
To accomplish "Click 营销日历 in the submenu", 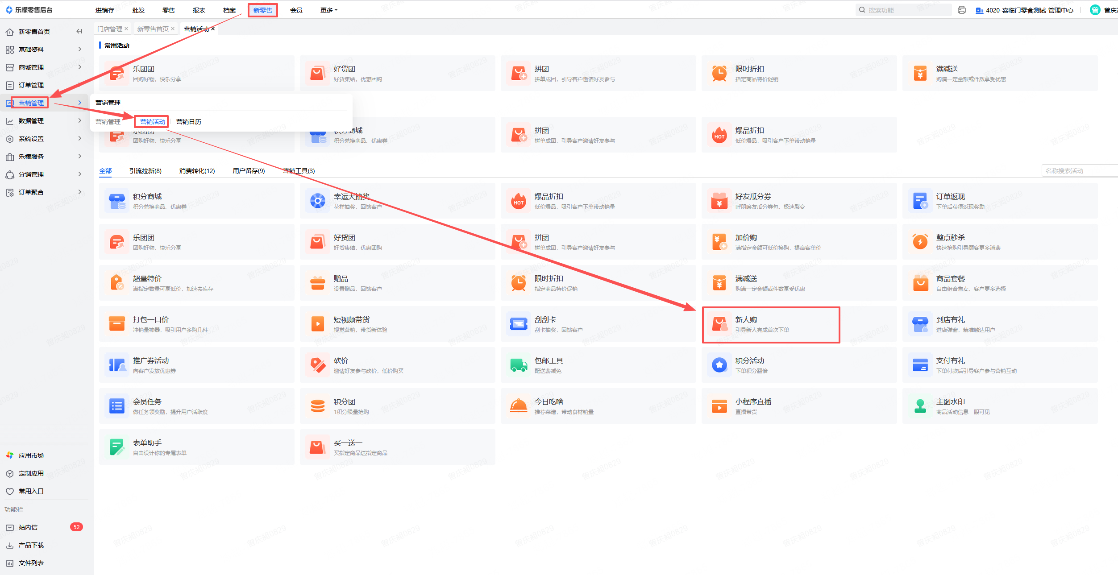I will 188,122.
